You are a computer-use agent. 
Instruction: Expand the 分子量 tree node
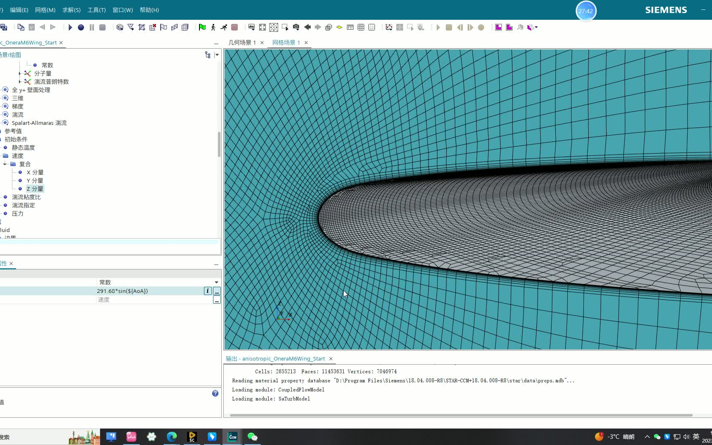click(19, 73)
